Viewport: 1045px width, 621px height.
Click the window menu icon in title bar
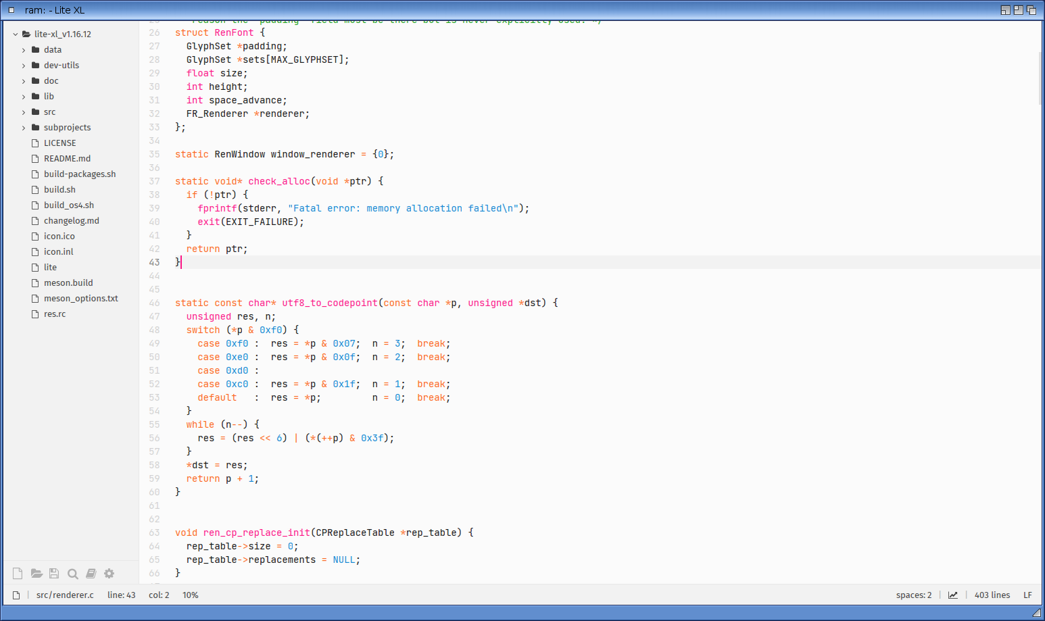click(11, 10)
